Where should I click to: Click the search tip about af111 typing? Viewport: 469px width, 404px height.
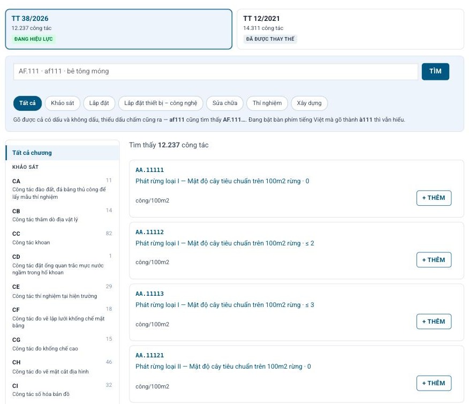click(x=209, y=119)
